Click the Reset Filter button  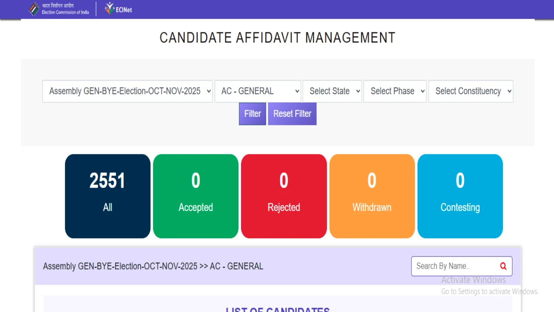[292, 114]
